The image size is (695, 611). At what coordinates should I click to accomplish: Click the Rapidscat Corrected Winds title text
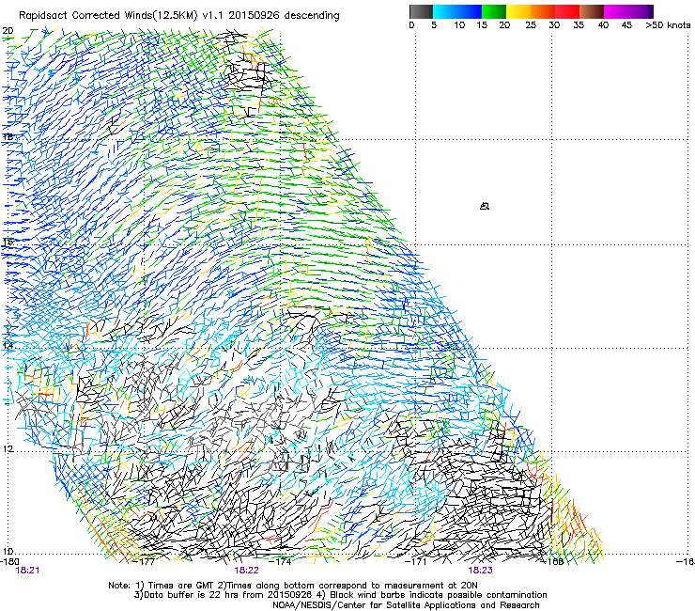point(179,15)
